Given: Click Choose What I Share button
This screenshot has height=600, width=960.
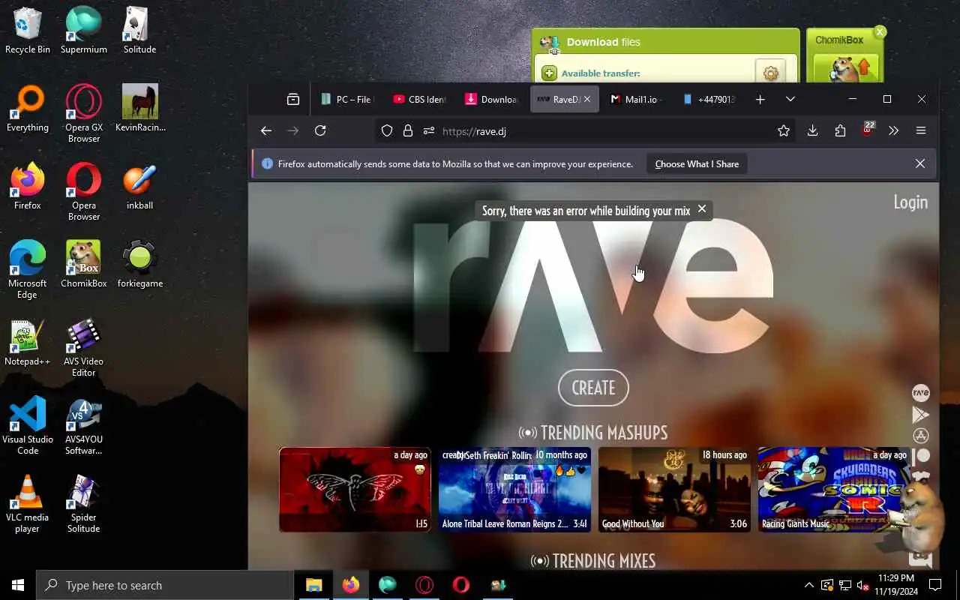Looking at the screenshot, I should 697,163.
